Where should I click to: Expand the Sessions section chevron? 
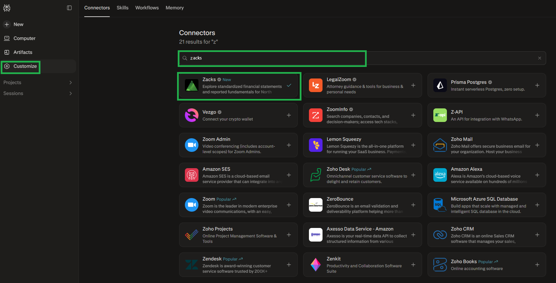(x=71, y=93)
